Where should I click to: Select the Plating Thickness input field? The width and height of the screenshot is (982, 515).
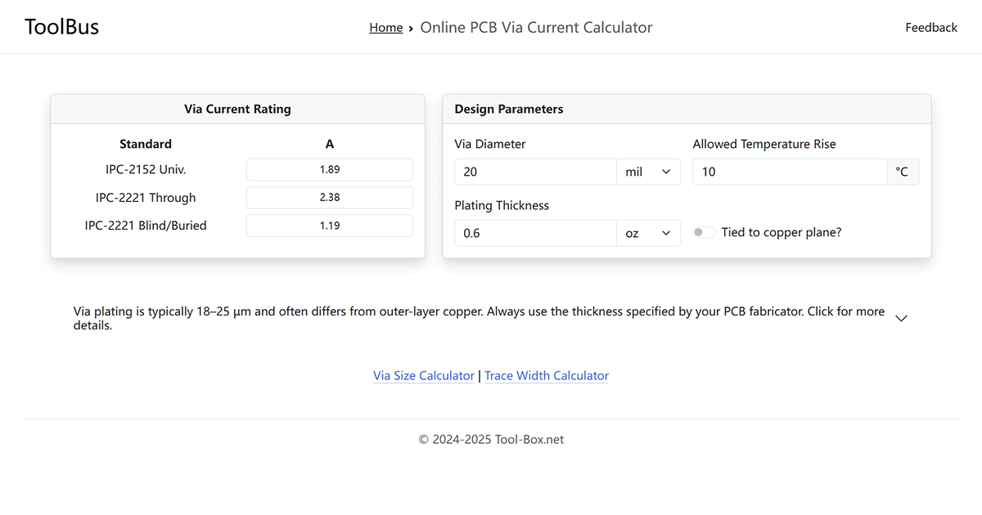[x=535, y=233]
